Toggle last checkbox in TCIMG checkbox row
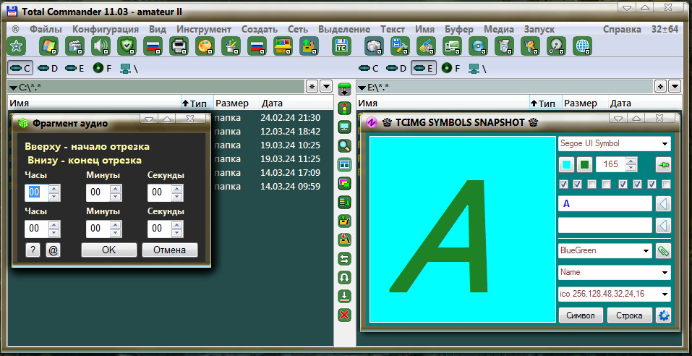This screenshot has width=692, height=356. [667, 185]
